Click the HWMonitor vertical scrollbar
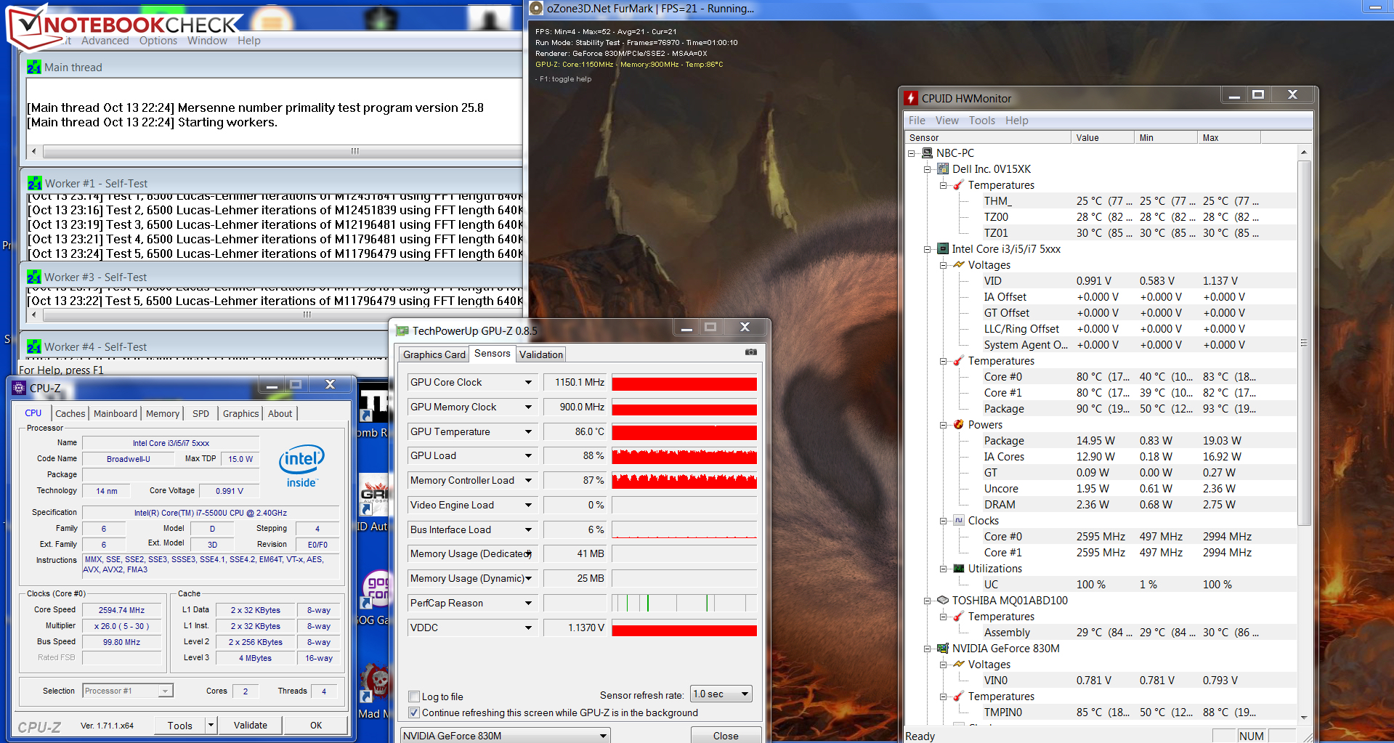 1304,434
